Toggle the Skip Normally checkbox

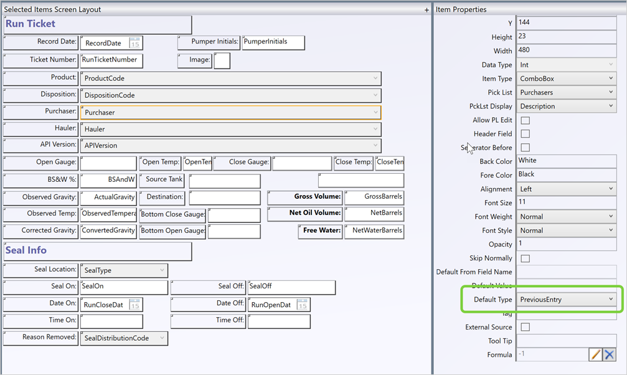525,259
